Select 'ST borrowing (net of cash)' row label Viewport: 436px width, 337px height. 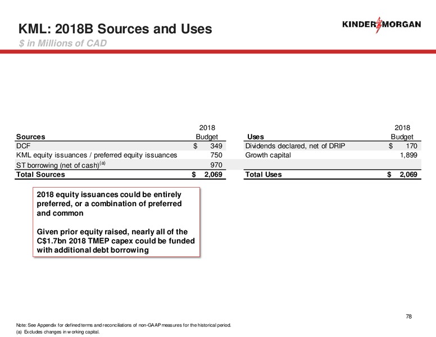click(x=61, y=165)
